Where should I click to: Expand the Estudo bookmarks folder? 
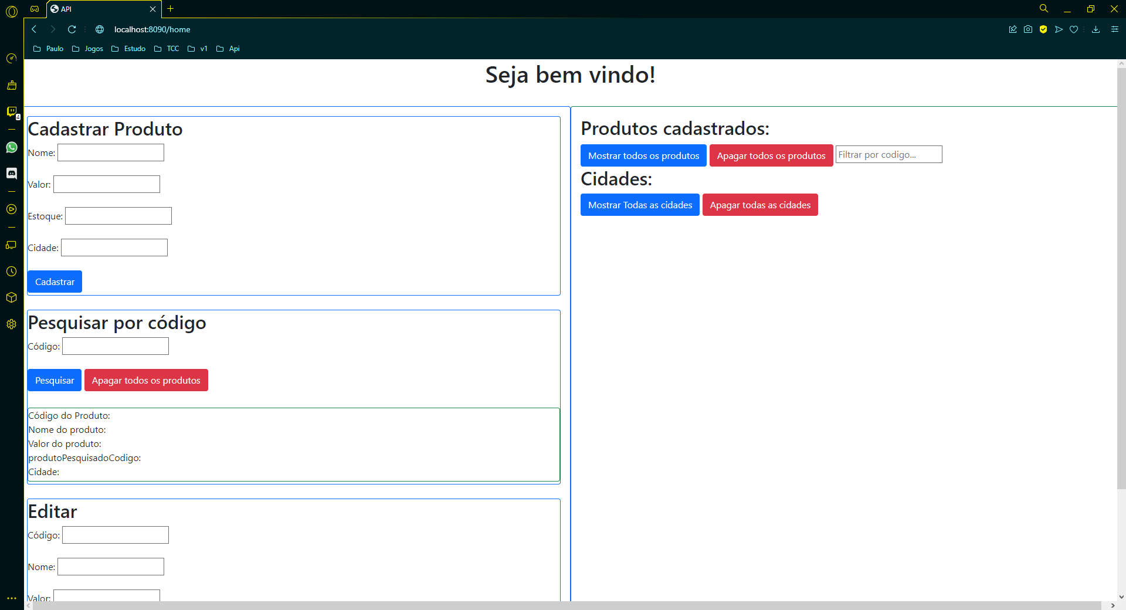[128, 49]
